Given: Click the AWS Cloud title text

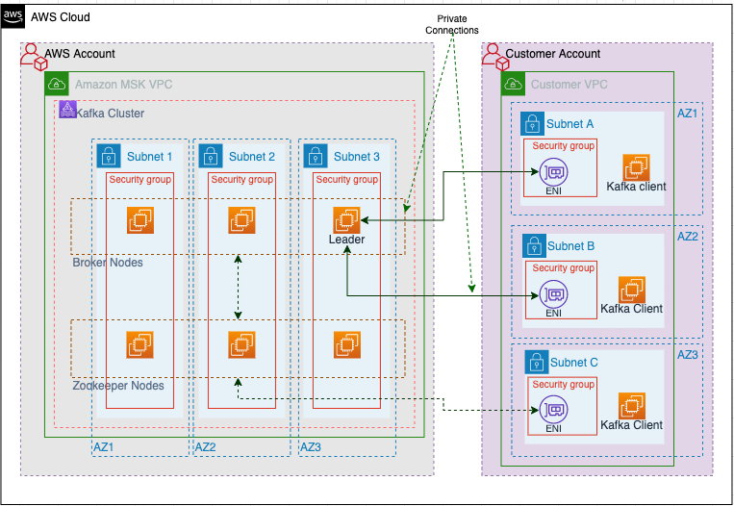Looking at the screenshot, I should (x=61, y=17).
